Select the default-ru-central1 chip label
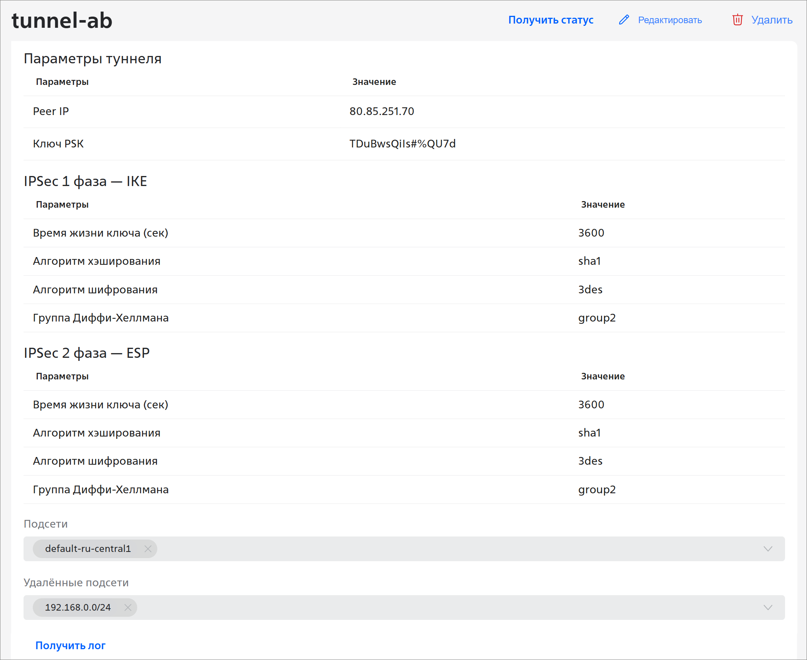This screenshot has width=807, height=660. coord(88,549)
